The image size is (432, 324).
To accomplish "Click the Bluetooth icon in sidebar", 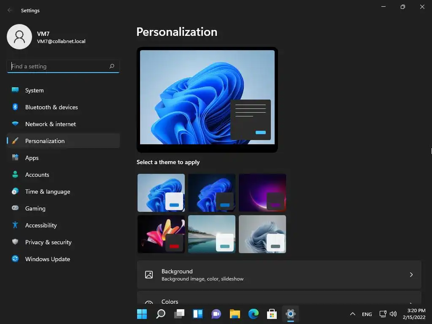I will point(15,107).
